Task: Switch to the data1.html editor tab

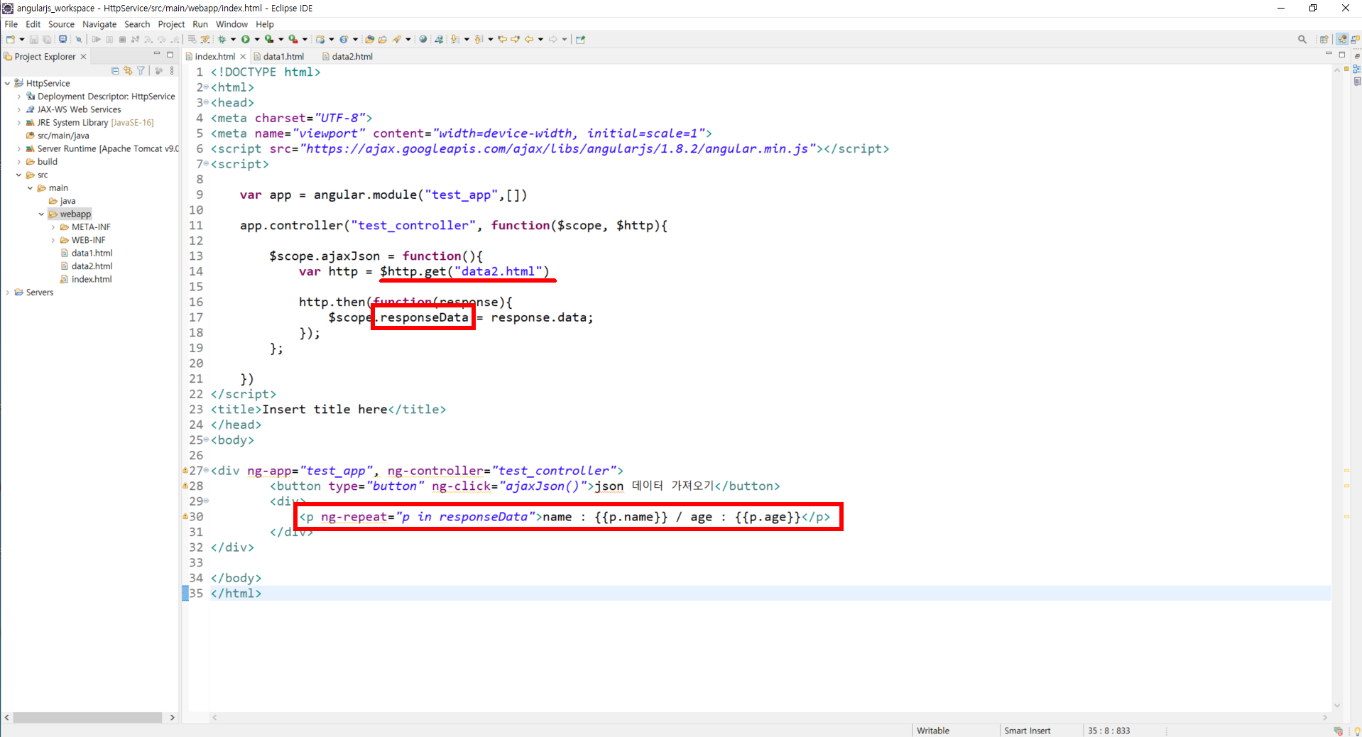Action: tap(278, 57)
